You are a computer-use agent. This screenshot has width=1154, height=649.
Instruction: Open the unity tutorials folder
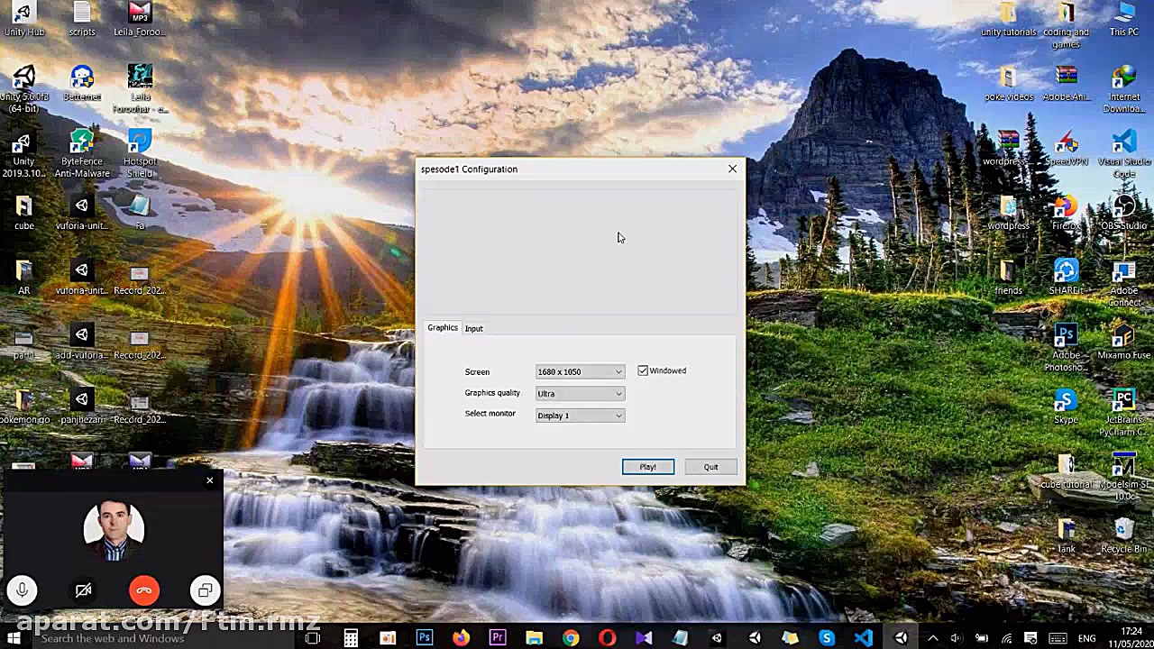1008,20
